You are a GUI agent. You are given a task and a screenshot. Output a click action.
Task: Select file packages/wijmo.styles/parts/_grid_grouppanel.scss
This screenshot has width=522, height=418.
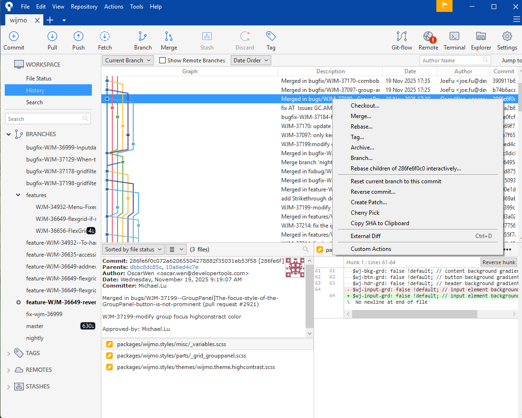pos(207,356)
